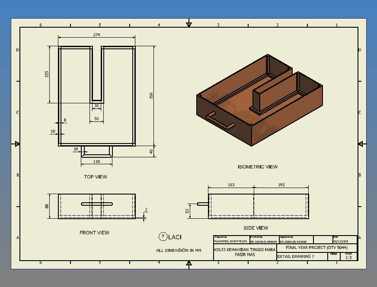Click the ISOMETRIC VIEW caption
The width and height of the screenshot is (377, 287).
[x=258, y=166]
